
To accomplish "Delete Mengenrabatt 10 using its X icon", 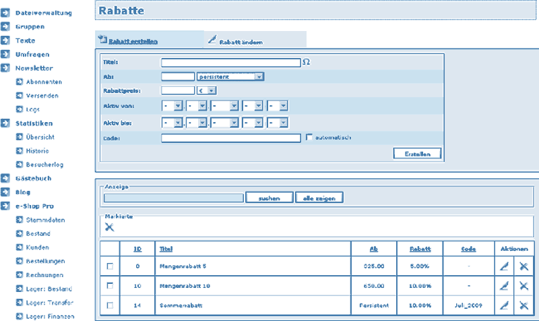I will 524,285.
